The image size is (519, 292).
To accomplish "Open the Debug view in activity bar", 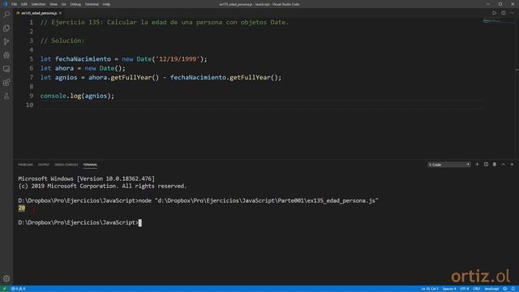I will pos(6,55).
